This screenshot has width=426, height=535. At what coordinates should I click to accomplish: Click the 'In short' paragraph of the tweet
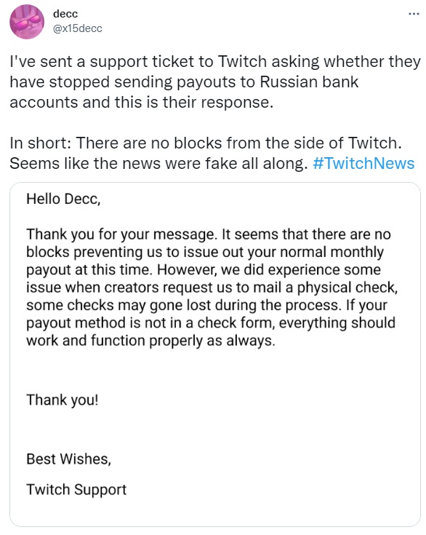coord(212,153)
